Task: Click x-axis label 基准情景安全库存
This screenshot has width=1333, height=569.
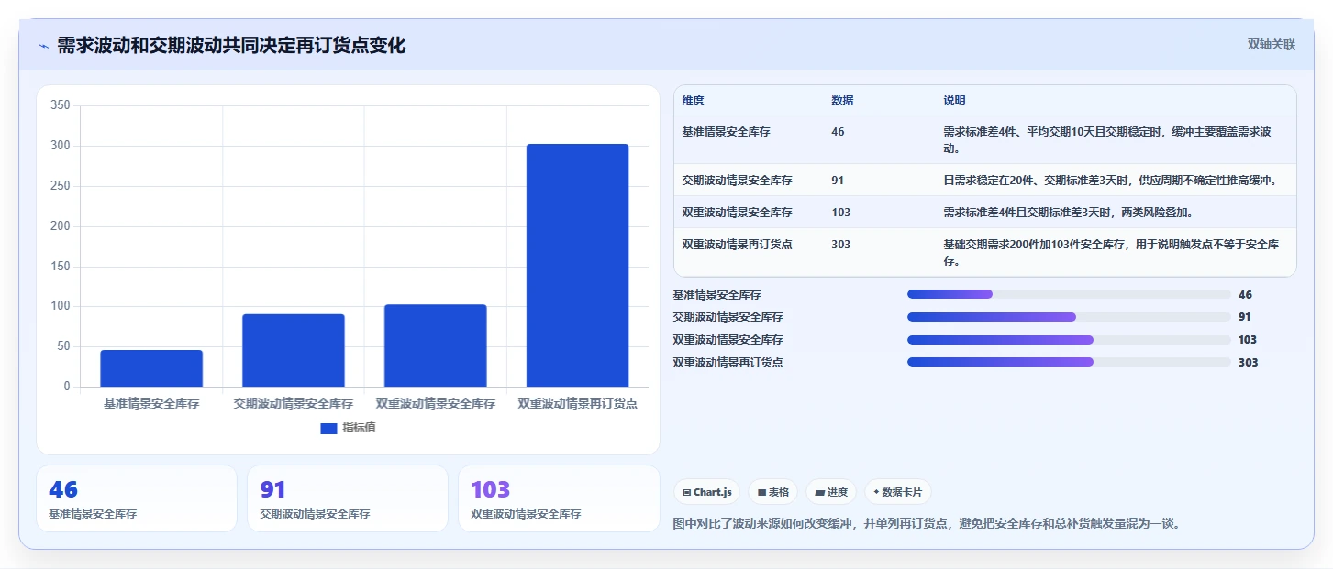Action: [x=151, y=403]
